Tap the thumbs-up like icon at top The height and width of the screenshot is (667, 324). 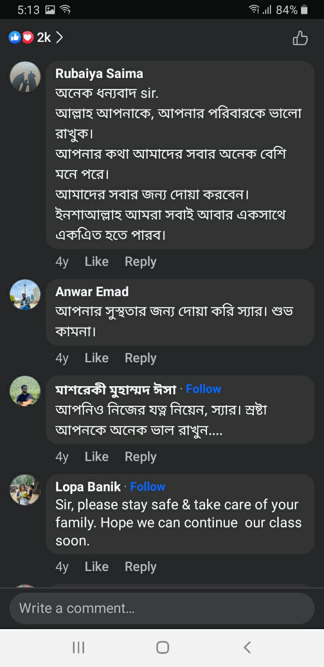(300, 38)
